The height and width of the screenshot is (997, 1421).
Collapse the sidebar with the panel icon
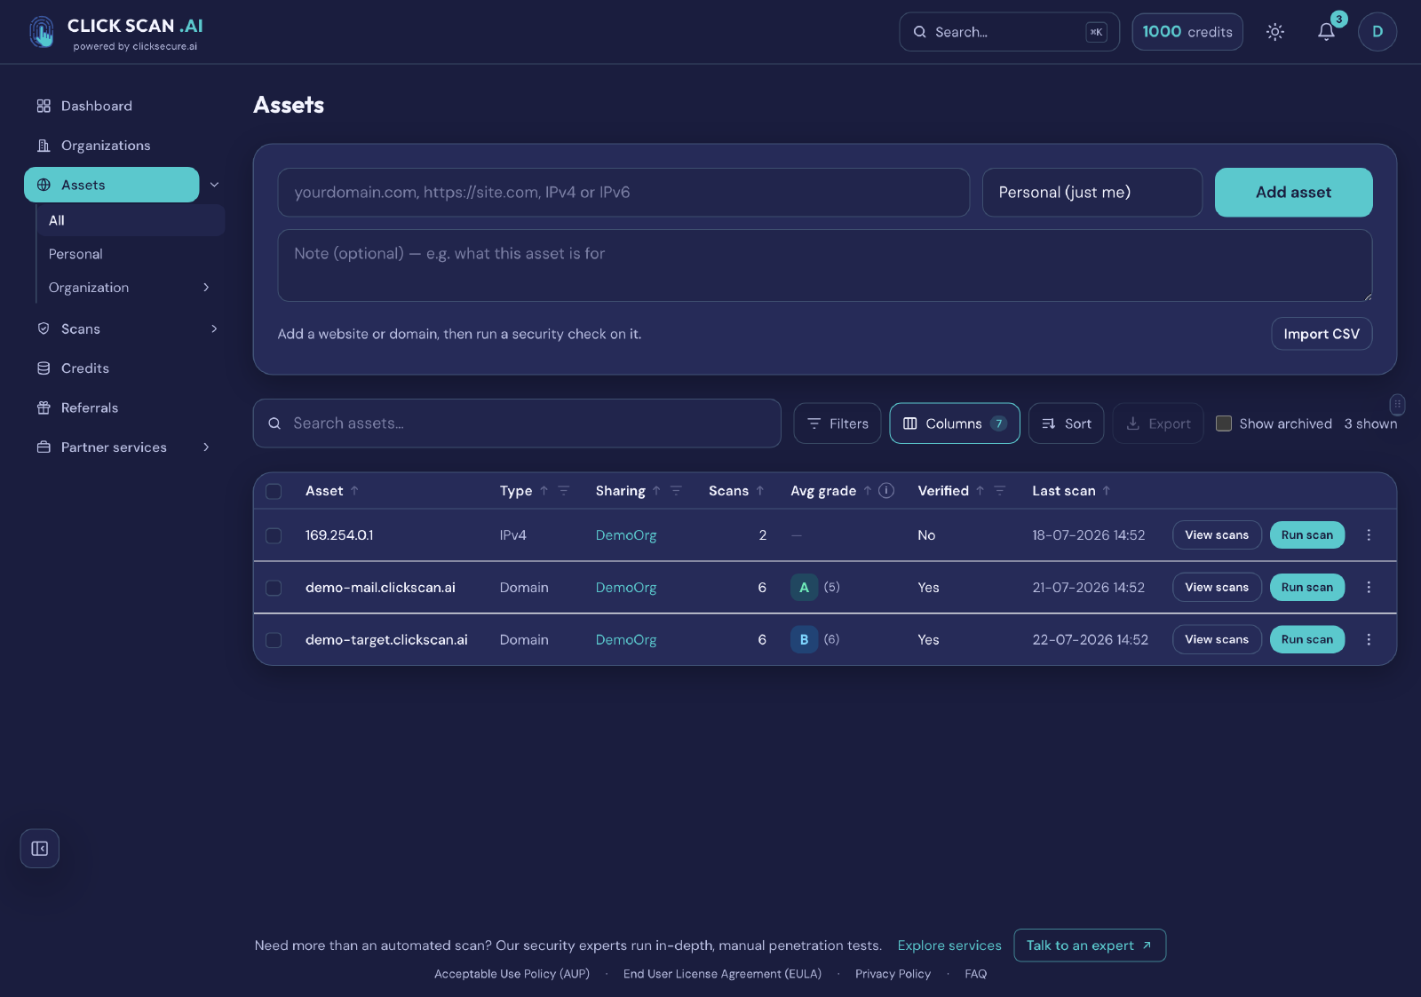[40, 849]
